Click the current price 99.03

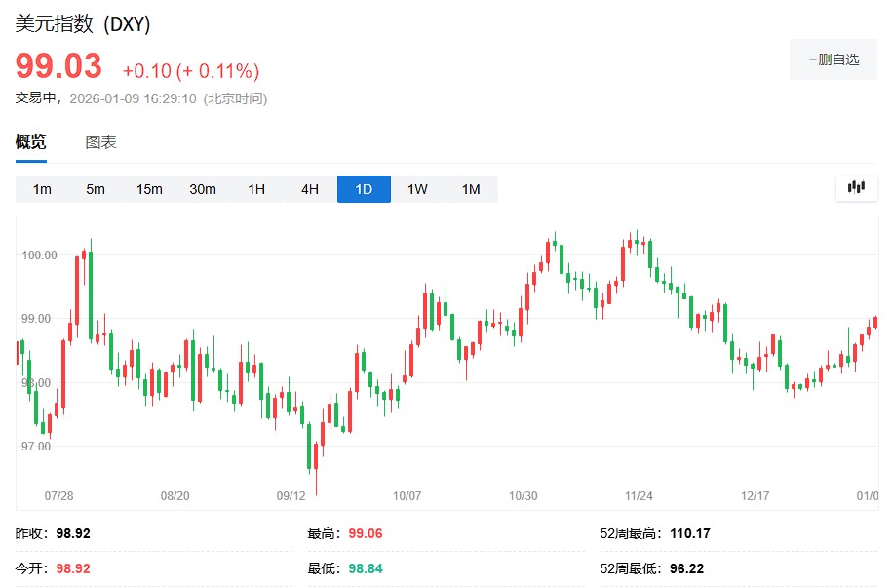(x=58, y=66)
